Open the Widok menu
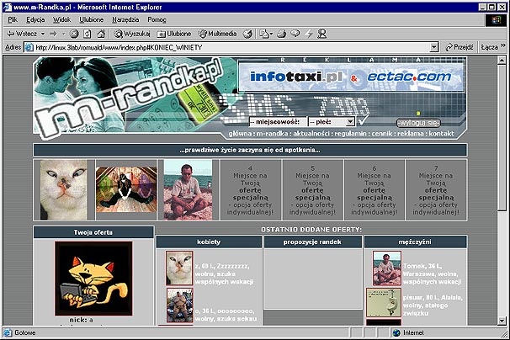This screenshot has height=340, width=510. (x=61, y=19)
